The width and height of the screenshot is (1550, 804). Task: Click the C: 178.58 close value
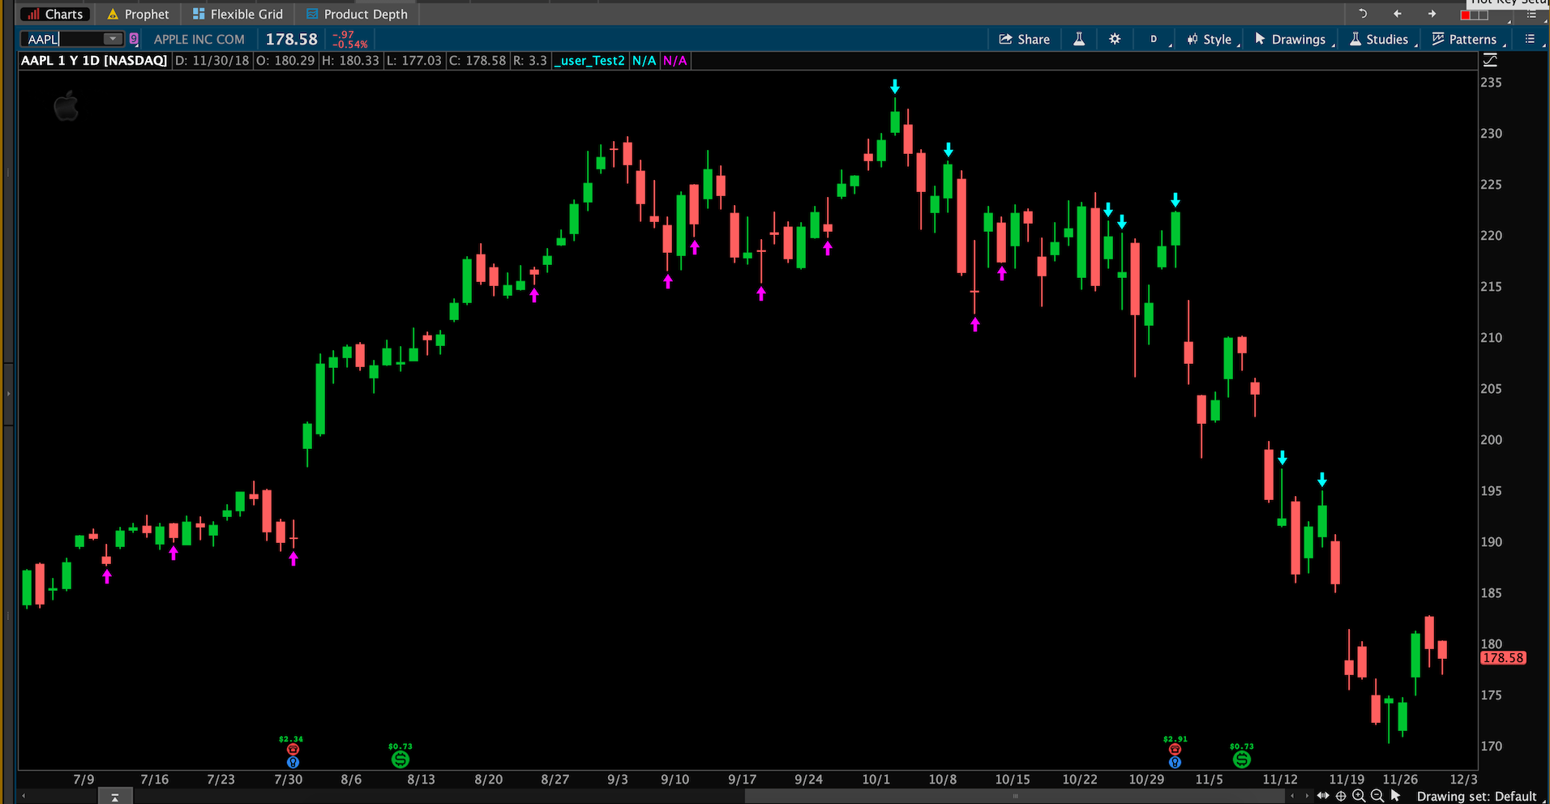pos(477,61)
